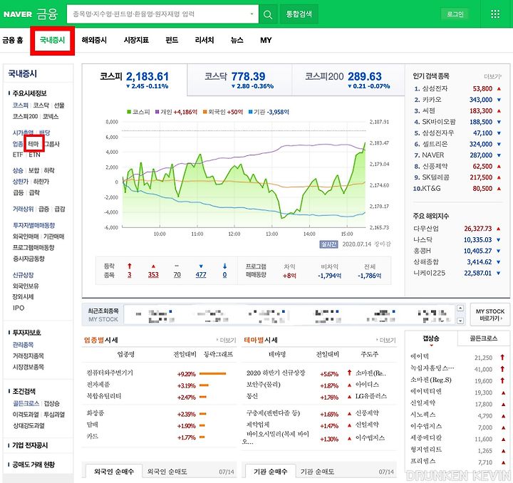Screen dimensions: 513x483
Task: Click recent stocks up arrow
Action: point(460,308)
